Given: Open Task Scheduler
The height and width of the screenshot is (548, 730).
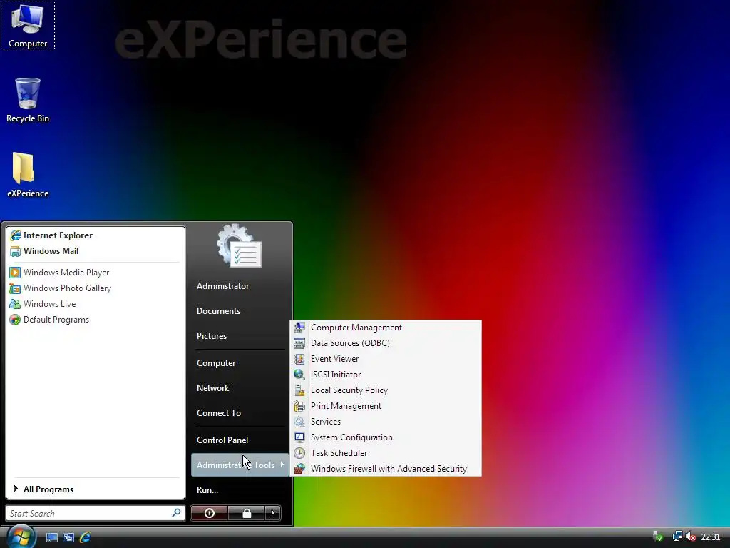Looking at the screenshot, I should [386, 453].
